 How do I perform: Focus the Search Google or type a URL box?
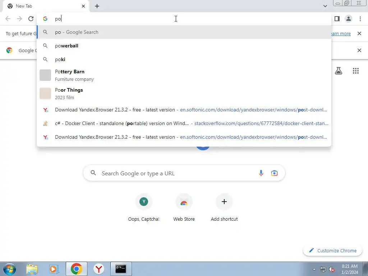point(184,173)
